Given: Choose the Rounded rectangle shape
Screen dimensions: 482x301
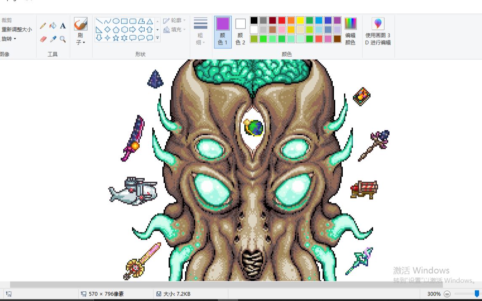Looking at the screenshot, I should point(133,21).
